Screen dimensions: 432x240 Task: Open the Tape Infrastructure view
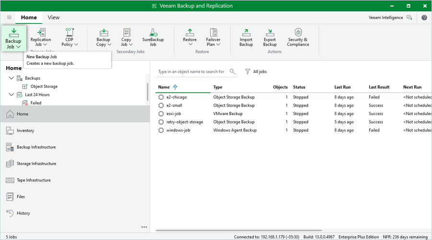(75, 180)
